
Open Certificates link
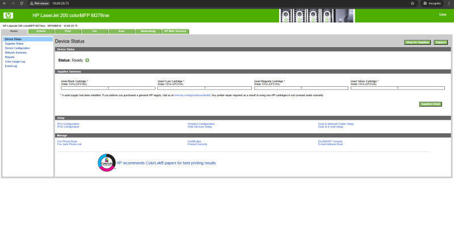[x=194, y=141]
